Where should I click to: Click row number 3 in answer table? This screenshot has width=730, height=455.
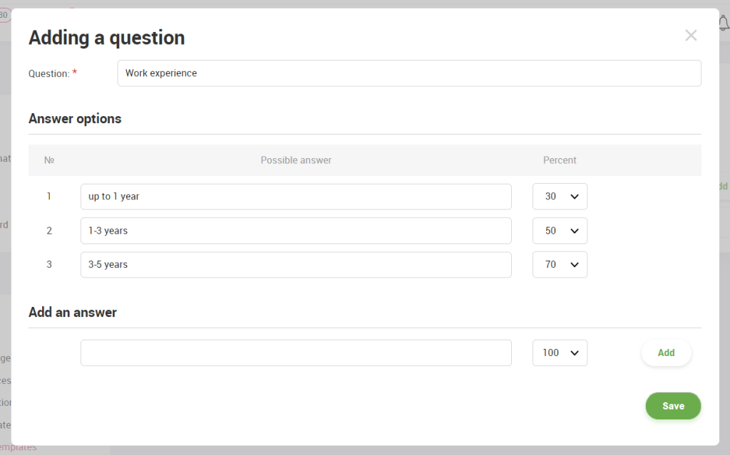(x=49, y=265)
